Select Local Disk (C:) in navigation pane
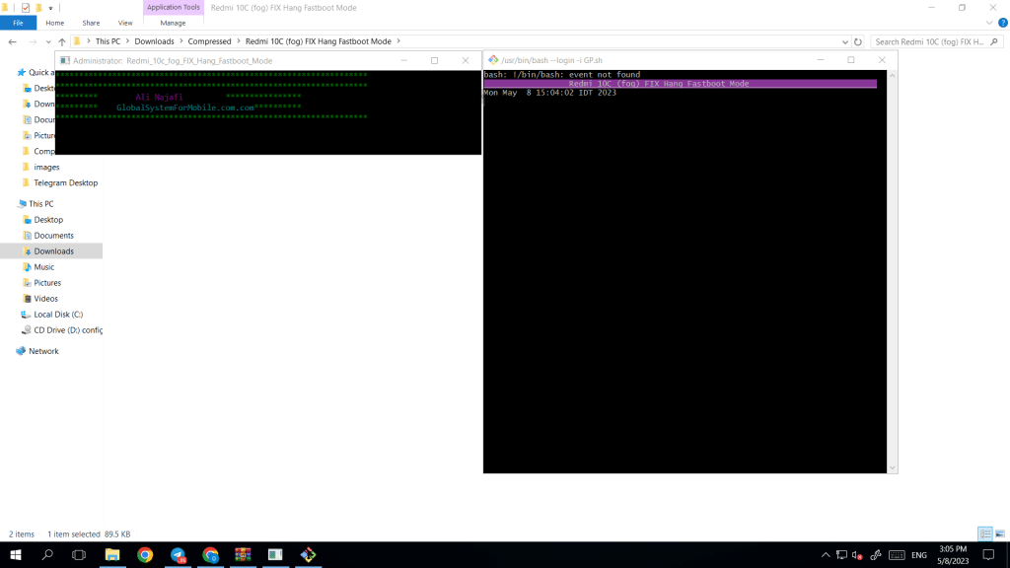This screenshot has width=1010, height=568. click(x=58, y=315)
